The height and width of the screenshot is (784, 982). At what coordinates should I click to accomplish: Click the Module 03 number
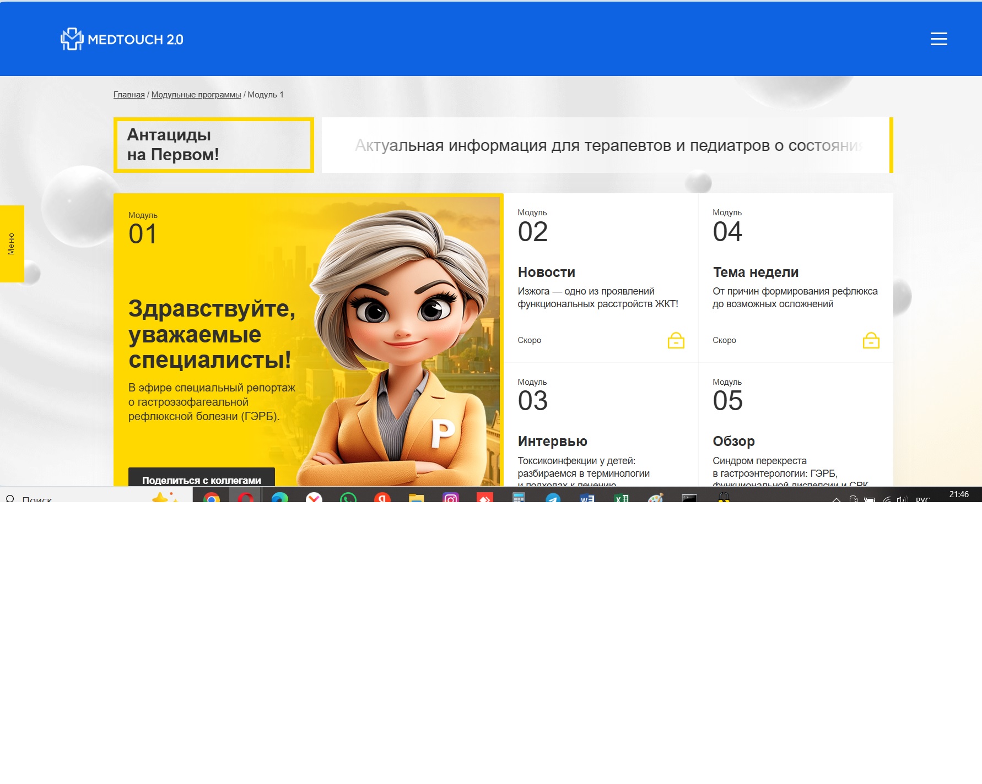[x=533, y=401]
